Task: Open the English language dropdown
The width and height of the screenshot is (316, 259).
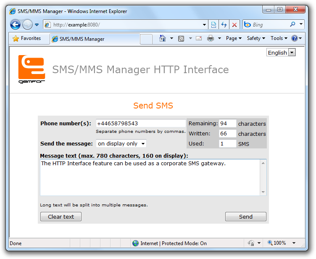Action: click(281, 53)
